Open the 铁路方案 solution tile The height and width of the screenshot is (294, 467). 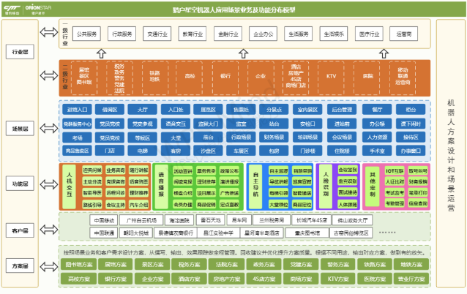(375, 264)
